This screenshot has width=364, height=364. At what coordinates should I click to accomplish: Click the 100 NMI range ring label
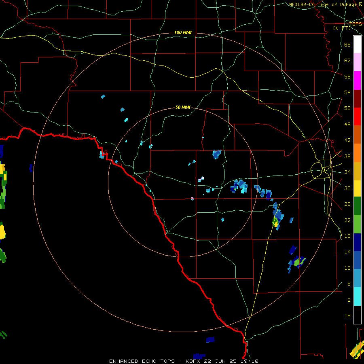click(x=183, y=32)
